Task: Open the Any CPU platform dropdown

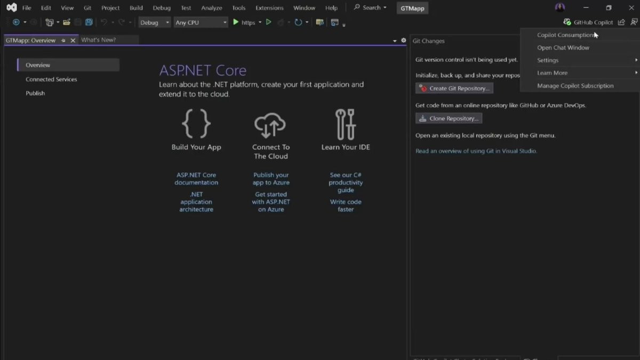Action: click(x=201, y=22)
